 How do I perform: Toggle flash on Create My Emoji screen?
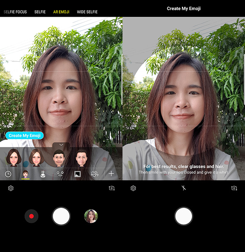click(184, 188)
